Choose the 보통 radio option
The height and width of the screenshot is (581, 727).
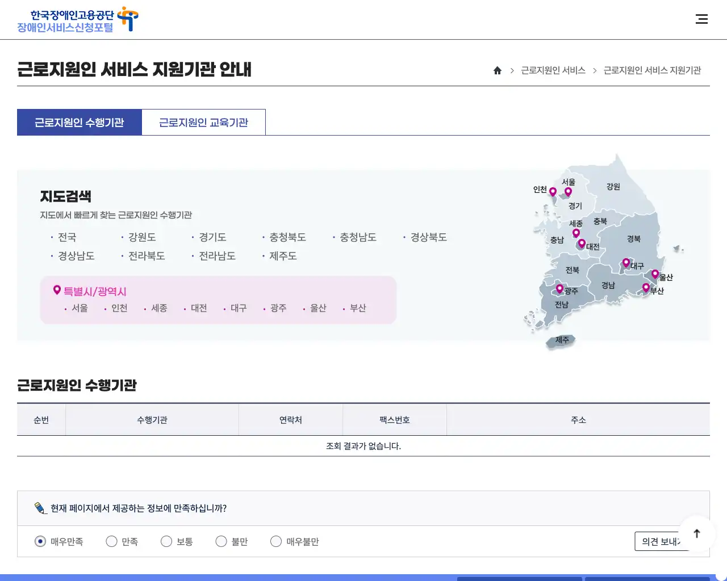point(166,541)
